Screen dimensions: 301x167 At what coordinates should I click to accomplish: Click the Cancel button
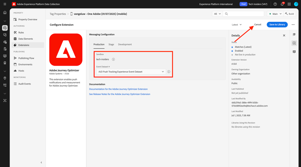[258, 25]
